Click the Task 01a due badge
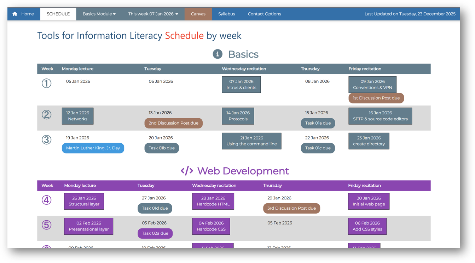Viewport: 475px width, 263px height. tap(317, 123)
